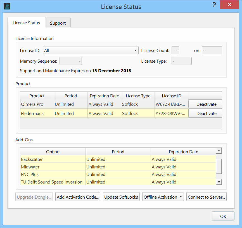
Task: Open the License ID dropdown
Action: point(91,50)
